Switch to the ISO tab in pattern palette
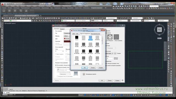This screenshot has width=176, height=99. coord(77,34)
